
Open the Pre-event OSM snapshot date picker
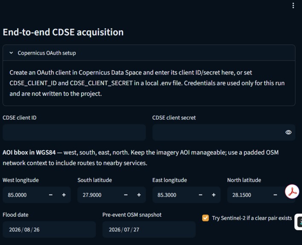(x=149, y=230)
